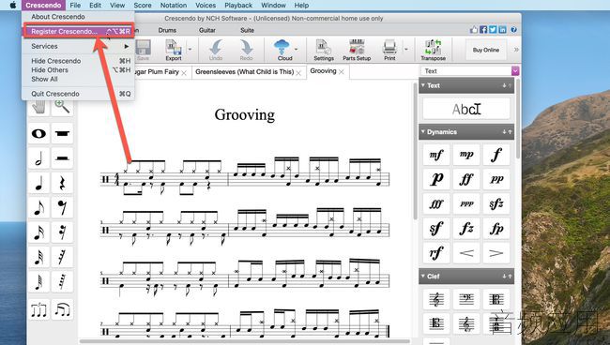Click the Facebook share icon
The image size is (610, 345).
click(483, 29)
